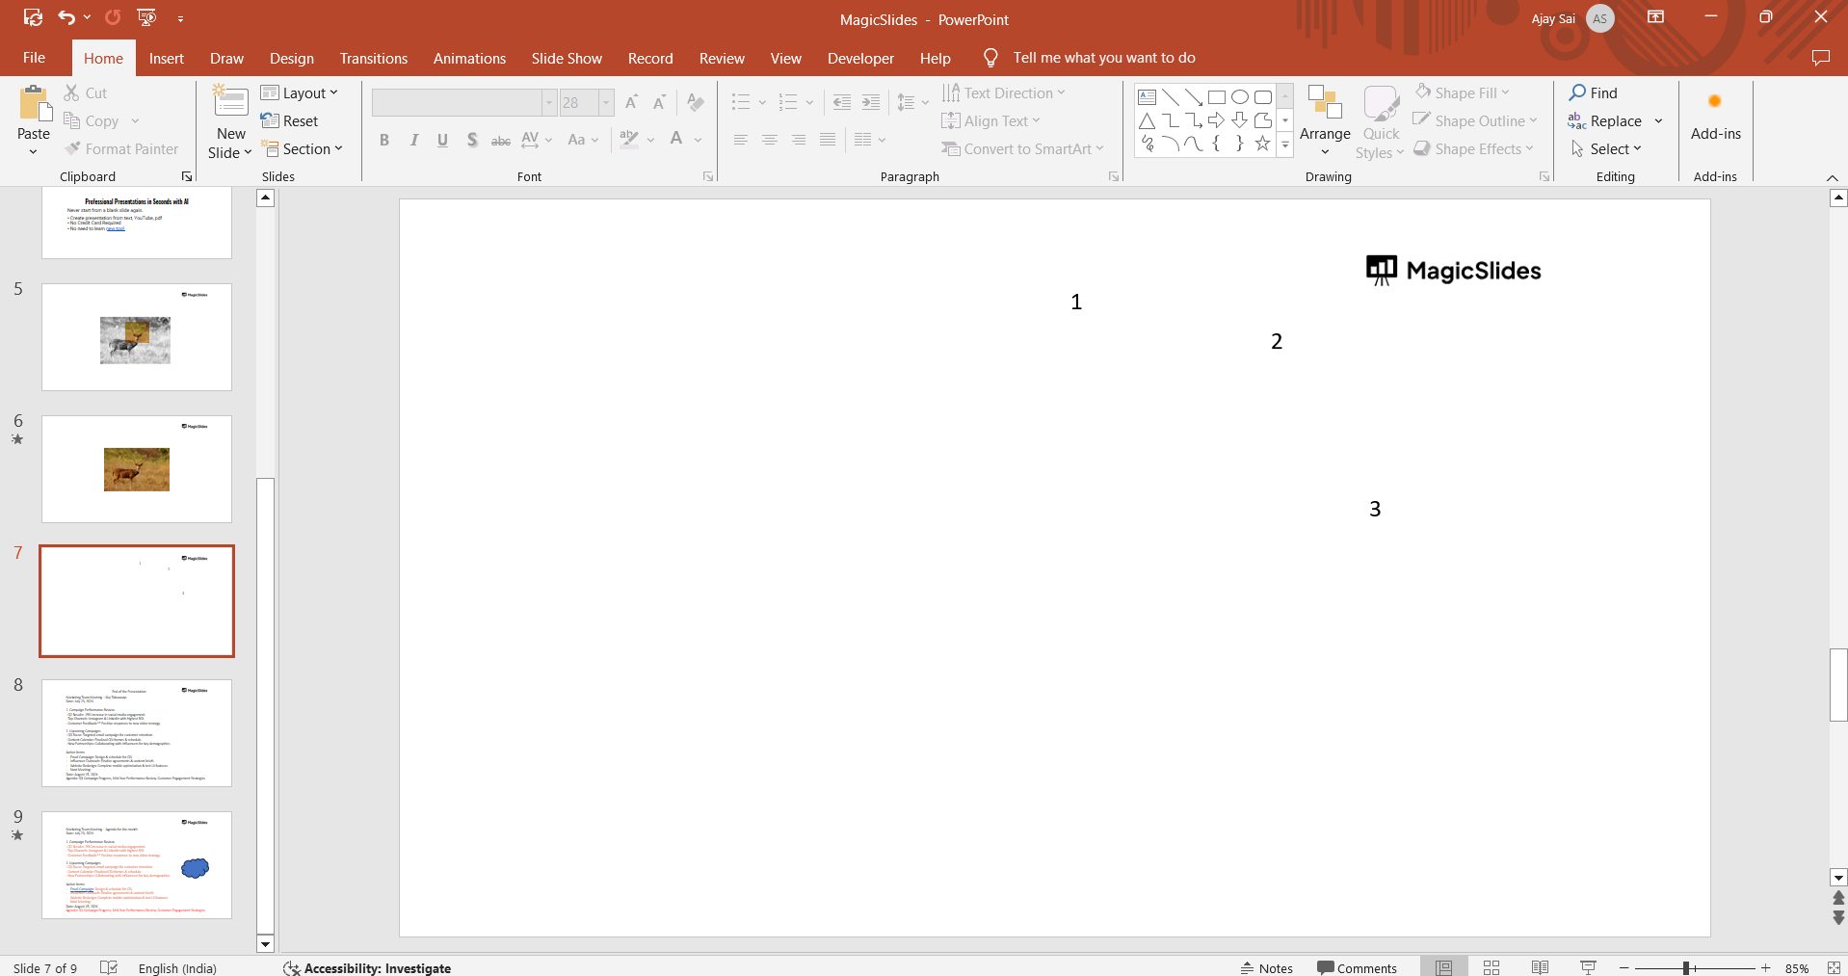Image resolution: width=1848 pixels, height=976 pixels.
Task: Switch to the Animations tab
Action: coord(469,58)
